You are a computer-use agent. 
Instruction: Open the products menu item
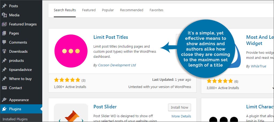(16, 60)
